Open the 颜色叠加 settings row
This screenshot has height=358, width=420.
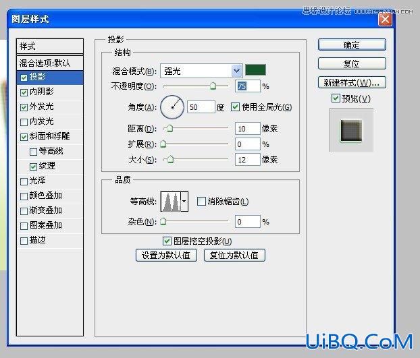point(50,196)
